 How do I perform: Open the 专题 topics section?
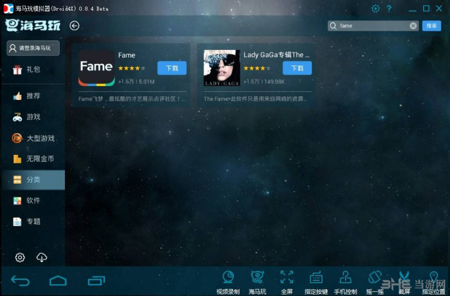click(x=33, y=221)
